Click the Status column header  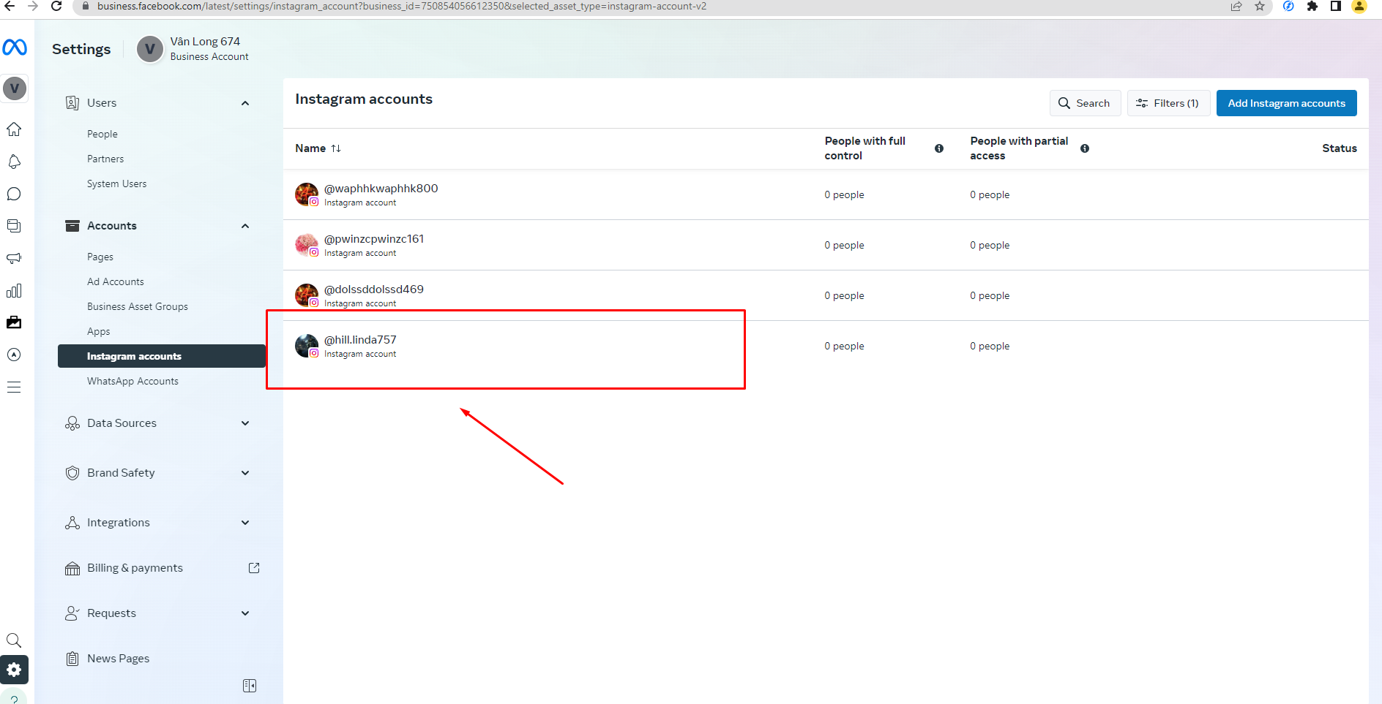click(x=1339, y=148)
